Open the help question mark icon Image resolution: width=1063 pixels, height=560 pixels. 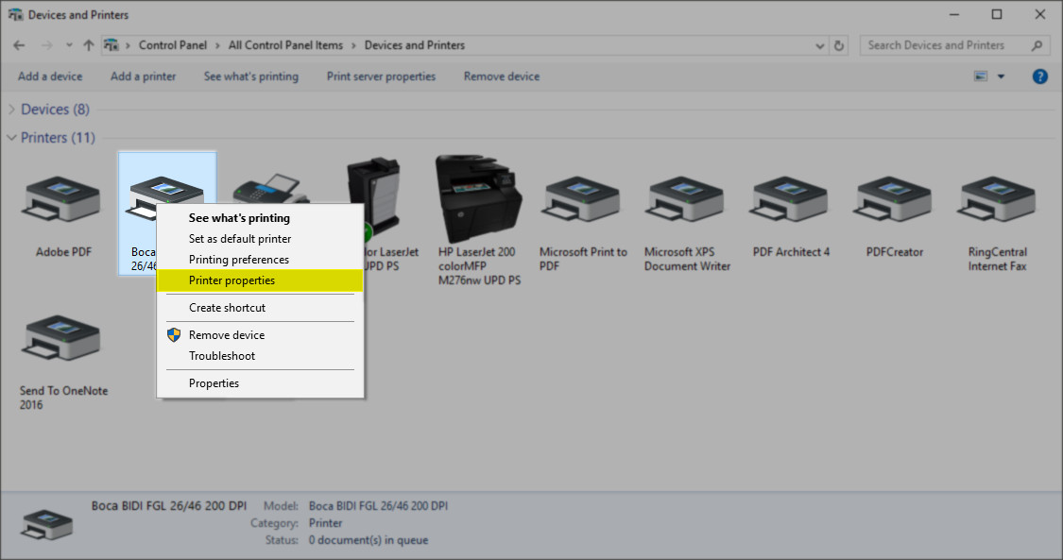1040,76
